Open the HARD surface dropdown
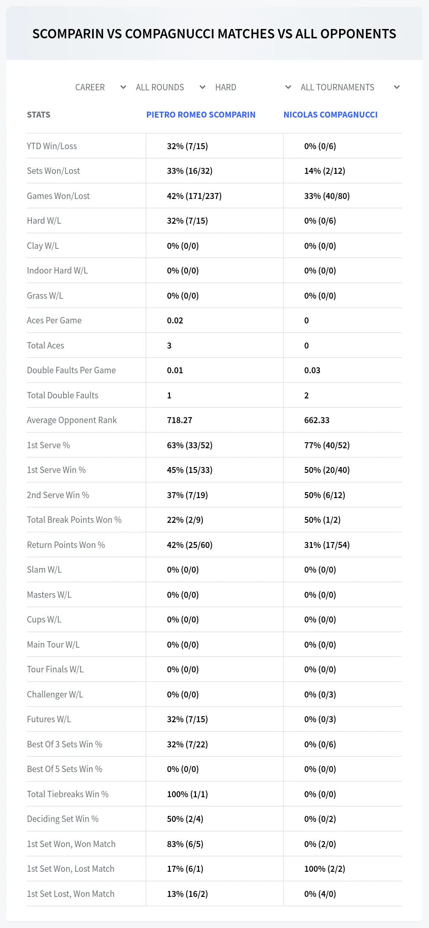The width and height of the screenshot is (429, 928). (253, 87)
